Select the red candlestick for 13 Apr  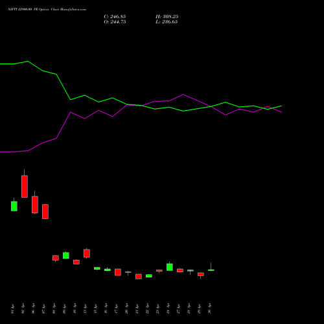click(x=87, y=253)
